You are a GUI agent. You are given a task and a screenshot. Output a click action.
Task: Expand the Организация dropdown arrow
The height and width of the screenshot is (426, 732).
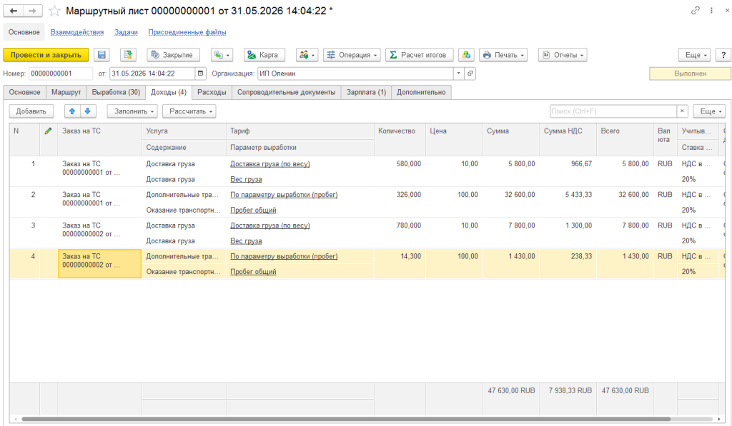(x=459, y=73)
